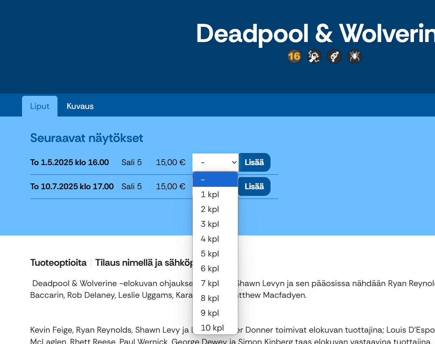Image resolution: width=435 pixels, height=344 pixels.
Task: Click the age 16 rating icon
Action: (x=294, y=56)
